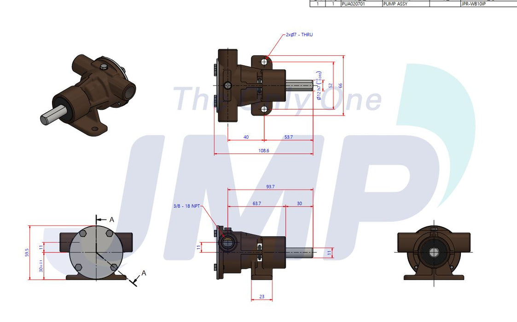Click the front view with grey cover plate

click(x=96, y=253)
